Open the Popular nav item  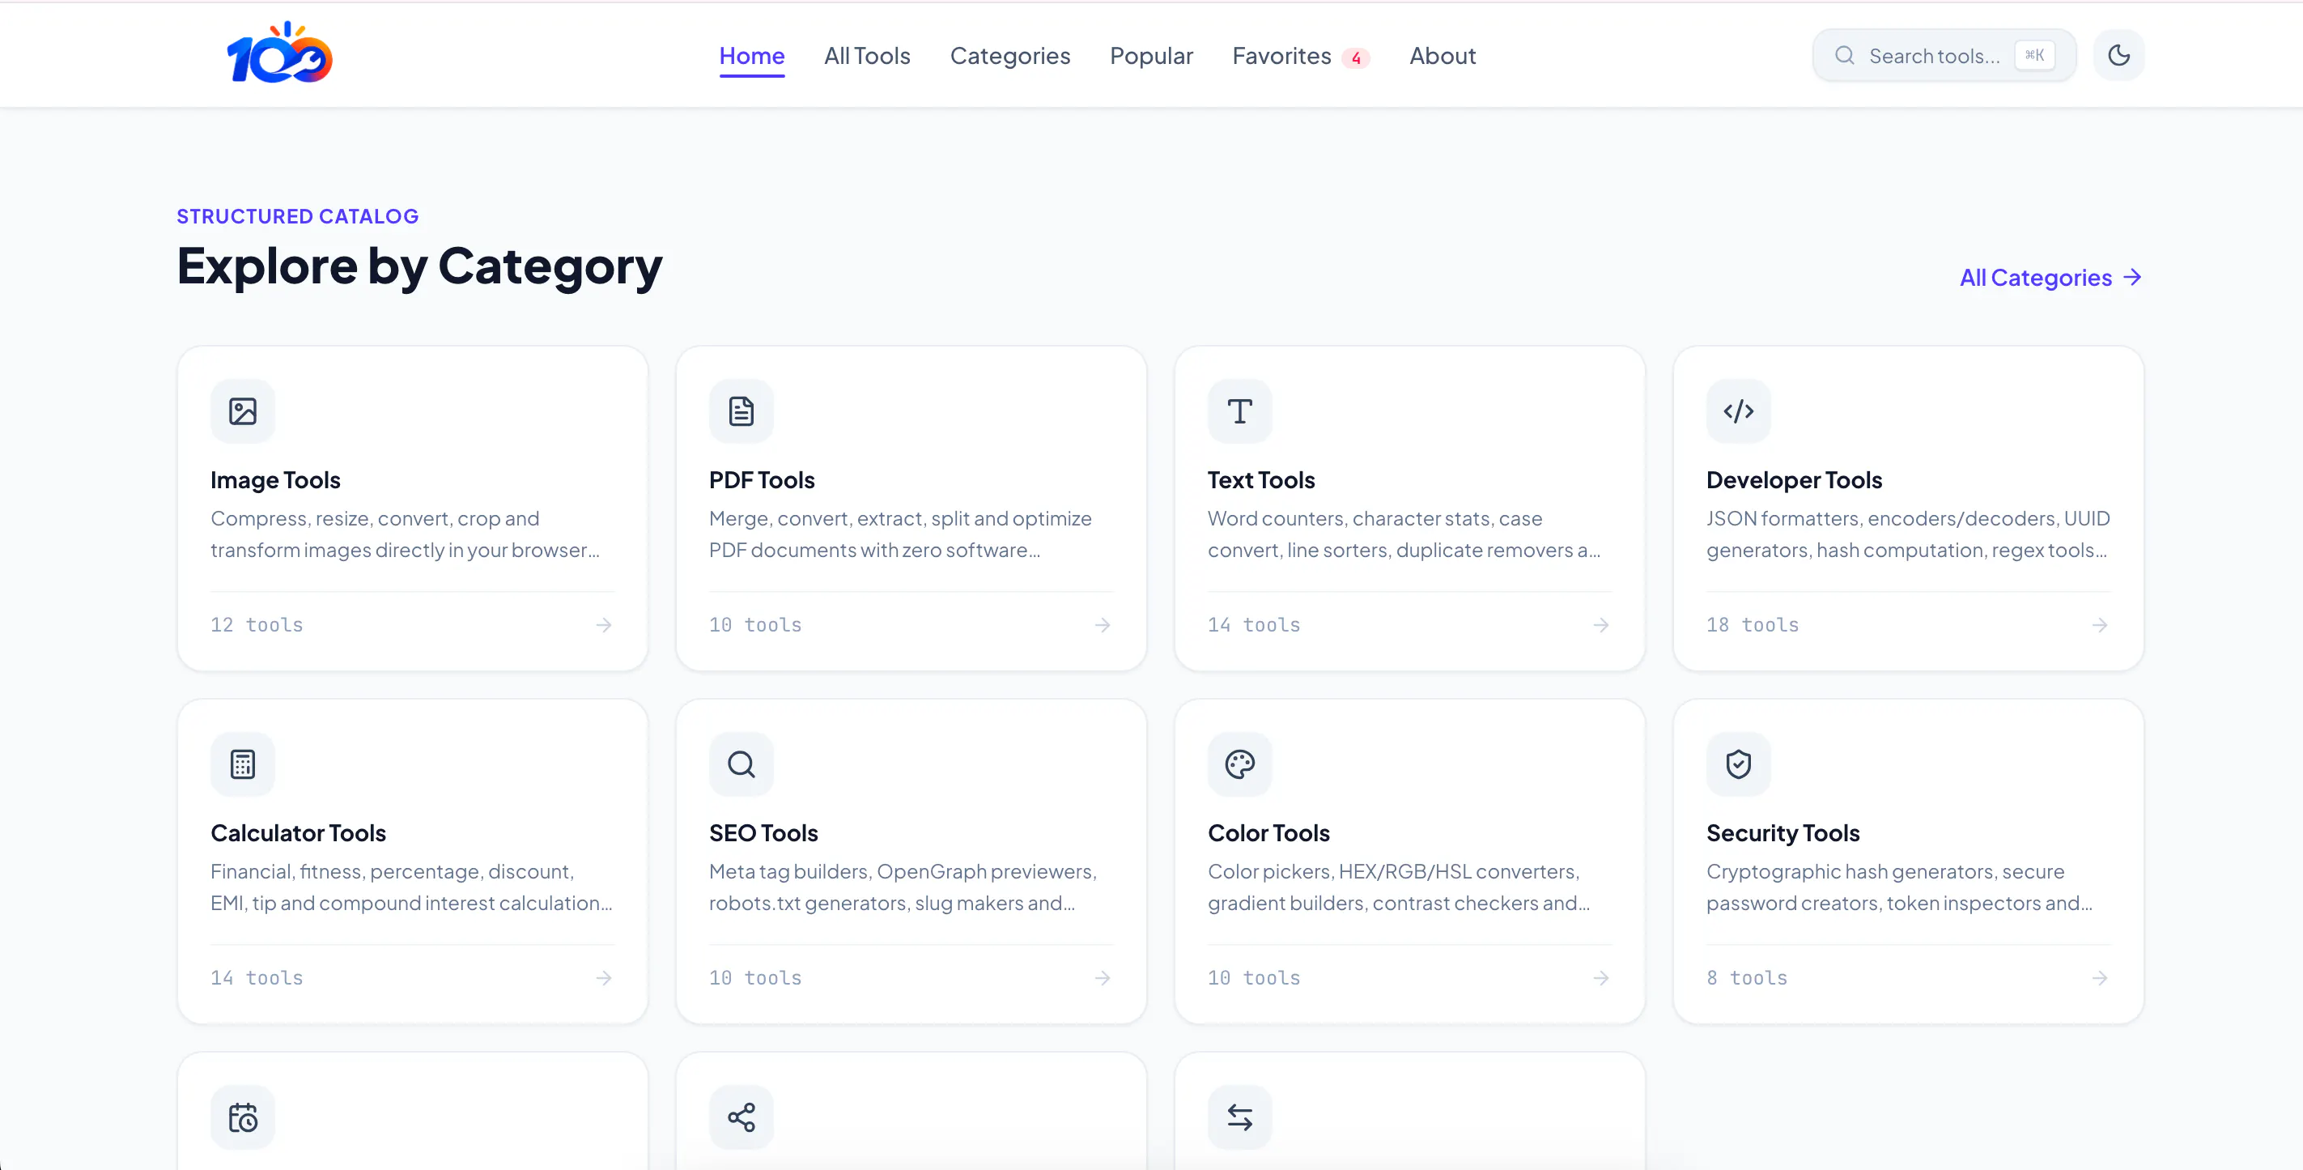[1151, 55]
